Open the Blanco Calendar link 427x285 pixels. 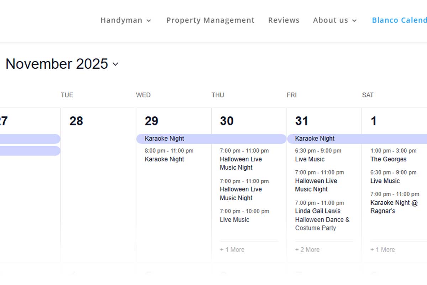399,20
